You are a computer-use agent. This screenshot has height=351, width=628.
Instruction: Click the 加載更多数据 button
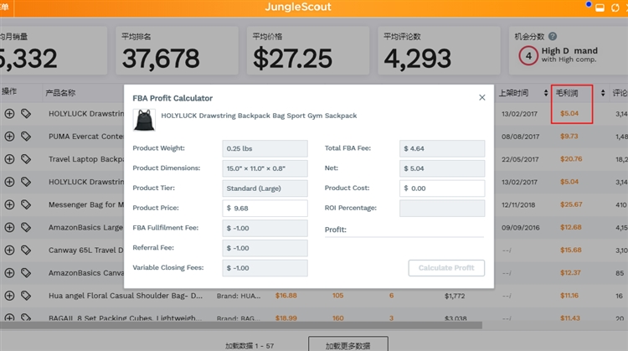347,344
